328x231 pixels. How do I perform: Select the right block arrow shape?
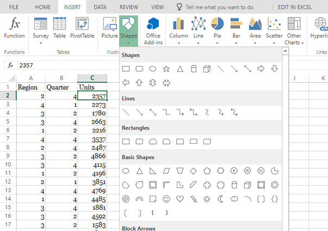(261, 69)
